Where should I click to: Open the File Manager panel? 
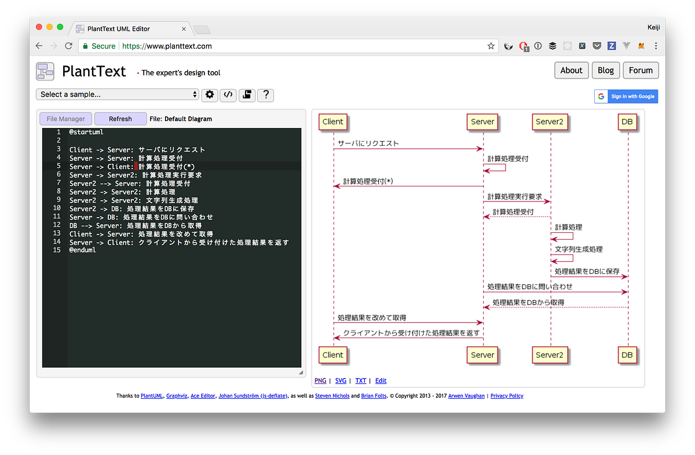(65, 118)
